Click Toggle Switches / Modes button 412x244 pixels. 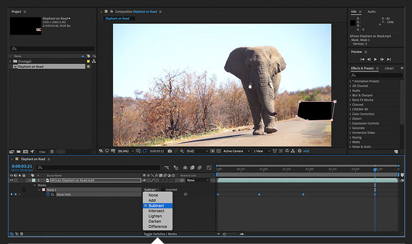pos(160,234)
